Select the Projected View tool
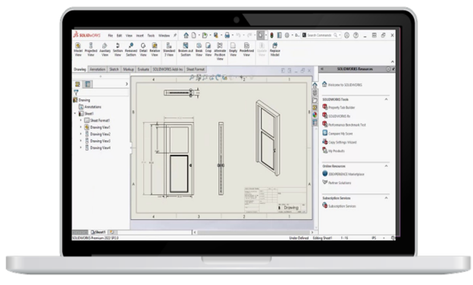This screenshot has width=473, height=285. coord(91,49)
